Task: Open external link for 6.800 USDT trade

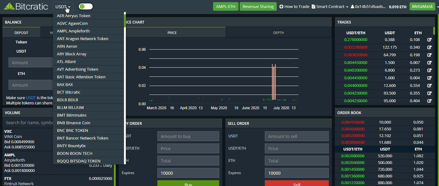Action: 430,70
